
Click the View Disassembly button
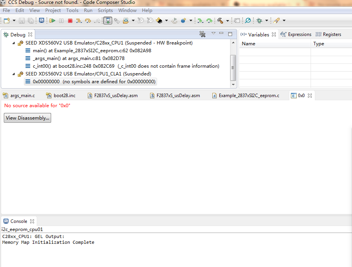(27, 118)
